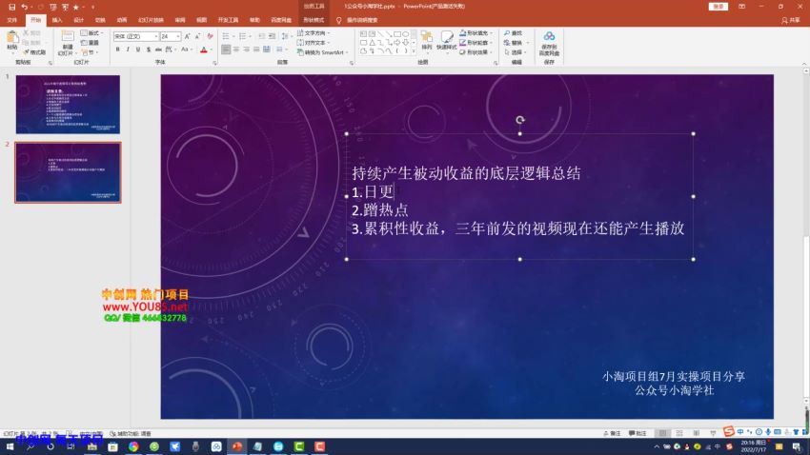Click the clear formatting eraser icon
Viewport: 810px width, 455px height.
coord(210,36)
